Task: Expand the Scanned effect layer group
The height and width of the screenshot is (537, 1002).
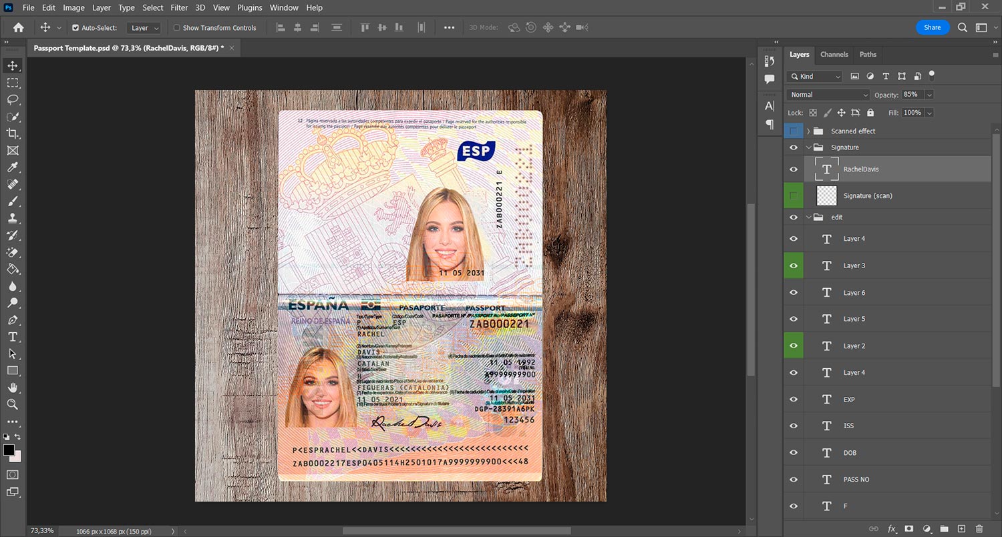Action: pos(808,131)
